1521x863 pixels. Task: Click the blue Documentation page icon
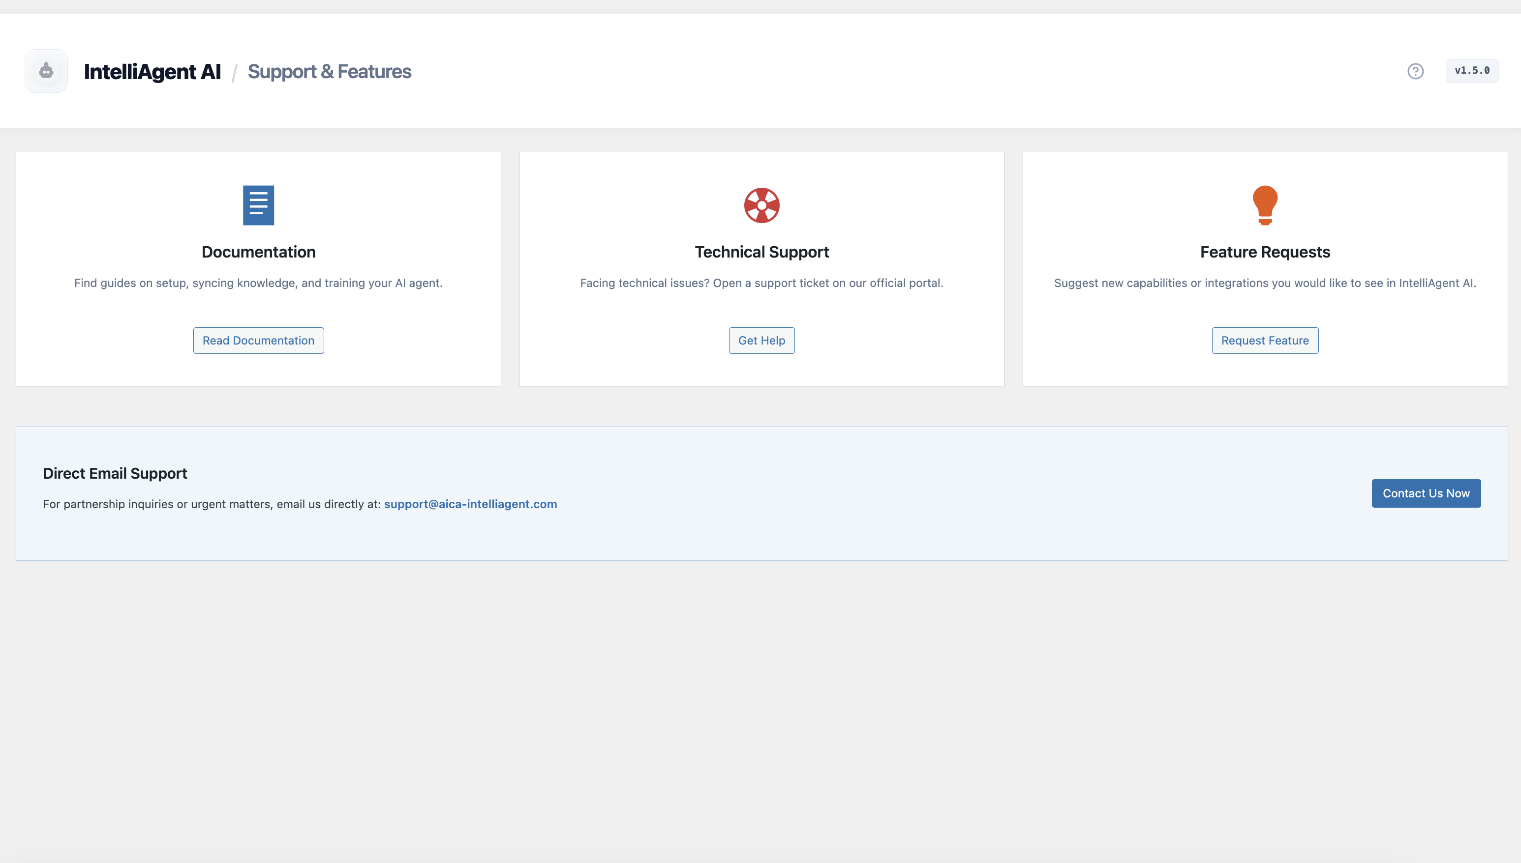click(259, 205)
